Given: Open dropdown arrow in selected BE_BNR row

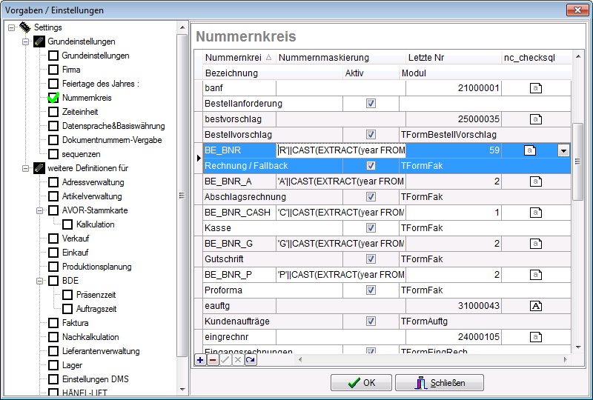Looking at the screenshot, I should [563, 150].
